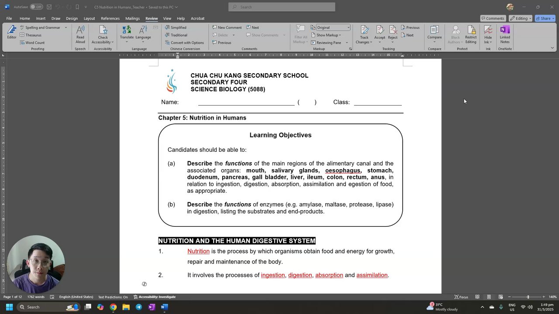559x314 pixels.
Task: Click English (United States) language indicator
Action: [76, 297]
